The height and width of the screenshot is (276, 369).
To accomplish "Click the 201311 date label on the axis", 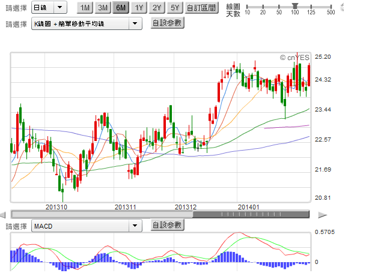I will click(x=125, y=207).
